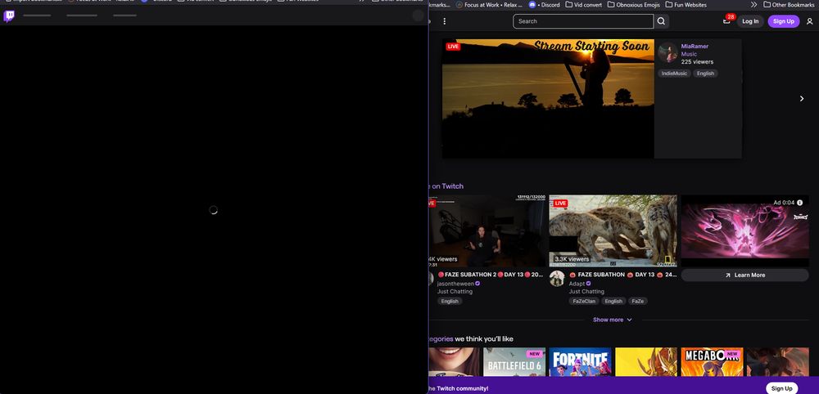Open the Battlefield 6 category cover
Screen dimensions: 819x394
point(514,361)
